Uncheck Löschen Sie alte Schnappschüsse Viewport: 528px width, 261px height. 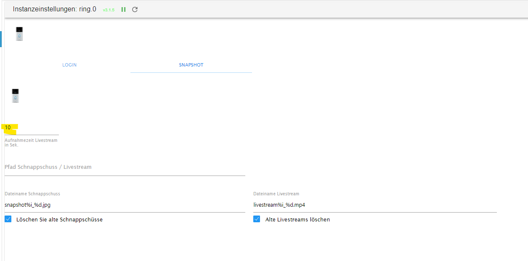click(8, 219)
